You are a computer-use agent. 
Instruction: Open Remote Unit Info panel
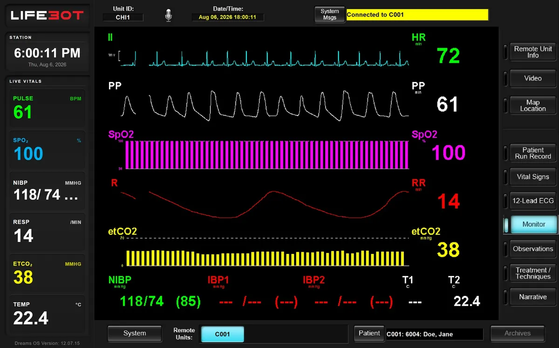533,52
